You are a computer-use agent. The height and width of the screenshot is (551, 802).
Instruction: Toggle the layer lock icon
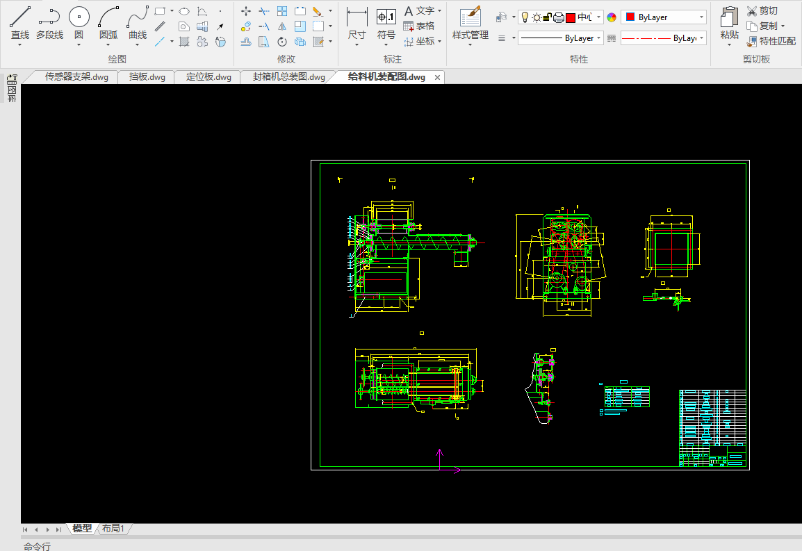tap(547, 17)
